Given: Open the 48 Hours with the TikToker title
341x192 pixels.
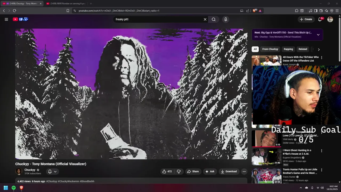Looking at the screenshot, I should coord(301,59).
